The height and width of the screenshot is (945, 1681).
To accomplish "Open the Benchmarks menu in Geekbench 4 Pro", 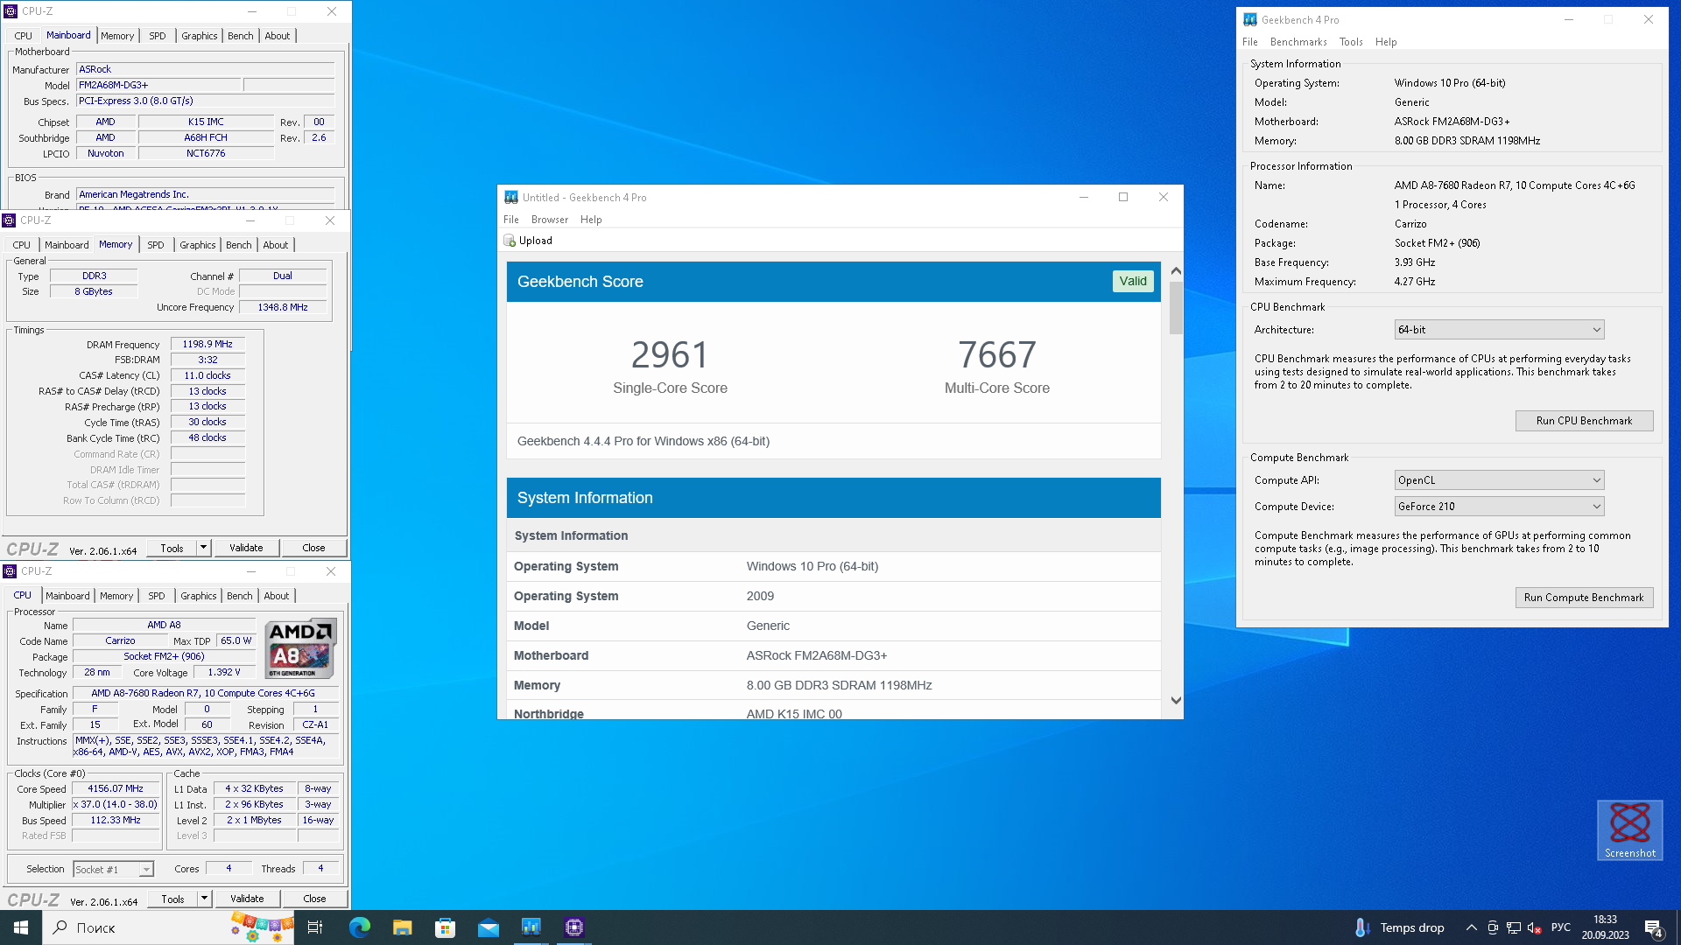I will pos(1298,42).
